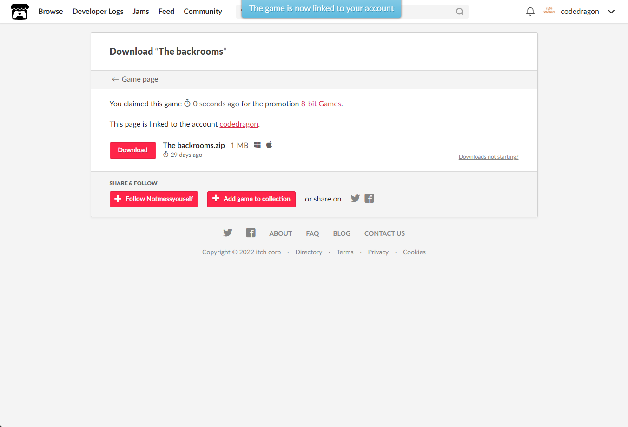Image resolution: width=628 pixels, height=427 pixels.
Task: Click the Windows platform icon
Action: tap(257, 145)
